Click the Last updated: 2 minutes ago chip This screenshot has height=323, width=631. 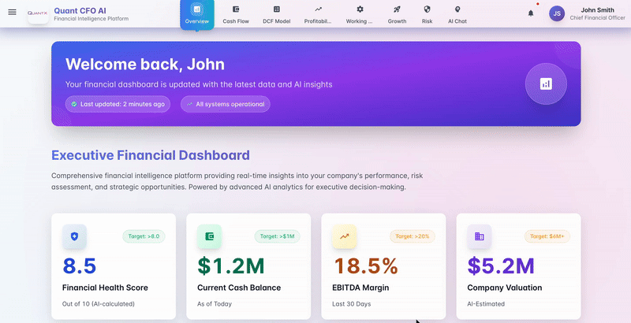click(118, 104)
